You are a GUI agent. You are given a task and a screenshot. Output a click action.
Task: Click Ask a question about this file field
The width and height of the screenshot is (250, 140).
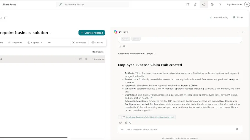click(180, 130)
